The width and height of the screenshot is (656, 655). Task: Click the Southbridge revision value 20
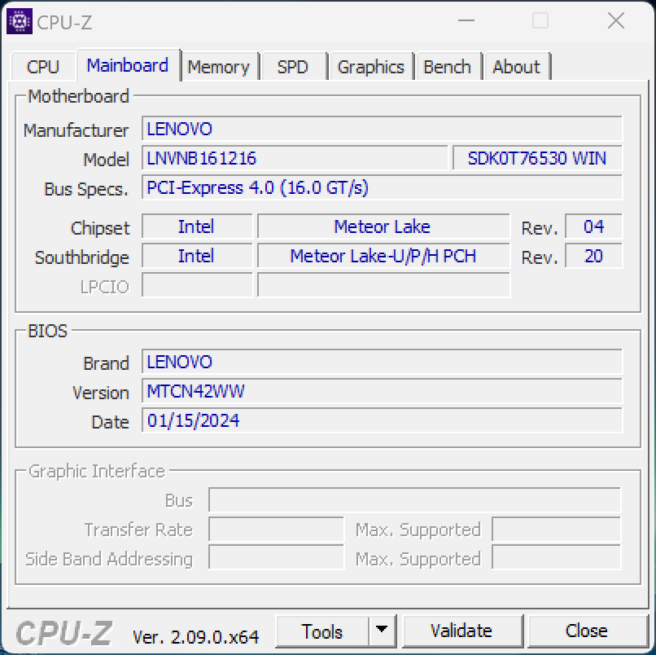click(593, 256)
